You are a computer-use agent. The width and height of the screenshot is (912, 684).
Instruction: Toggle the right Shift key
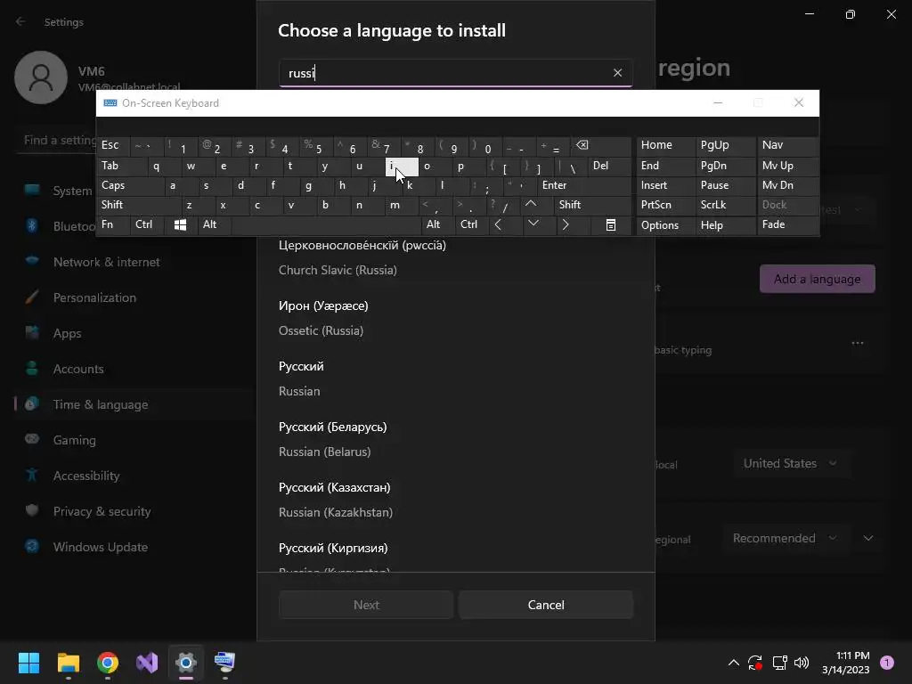(x=592, y=205)
